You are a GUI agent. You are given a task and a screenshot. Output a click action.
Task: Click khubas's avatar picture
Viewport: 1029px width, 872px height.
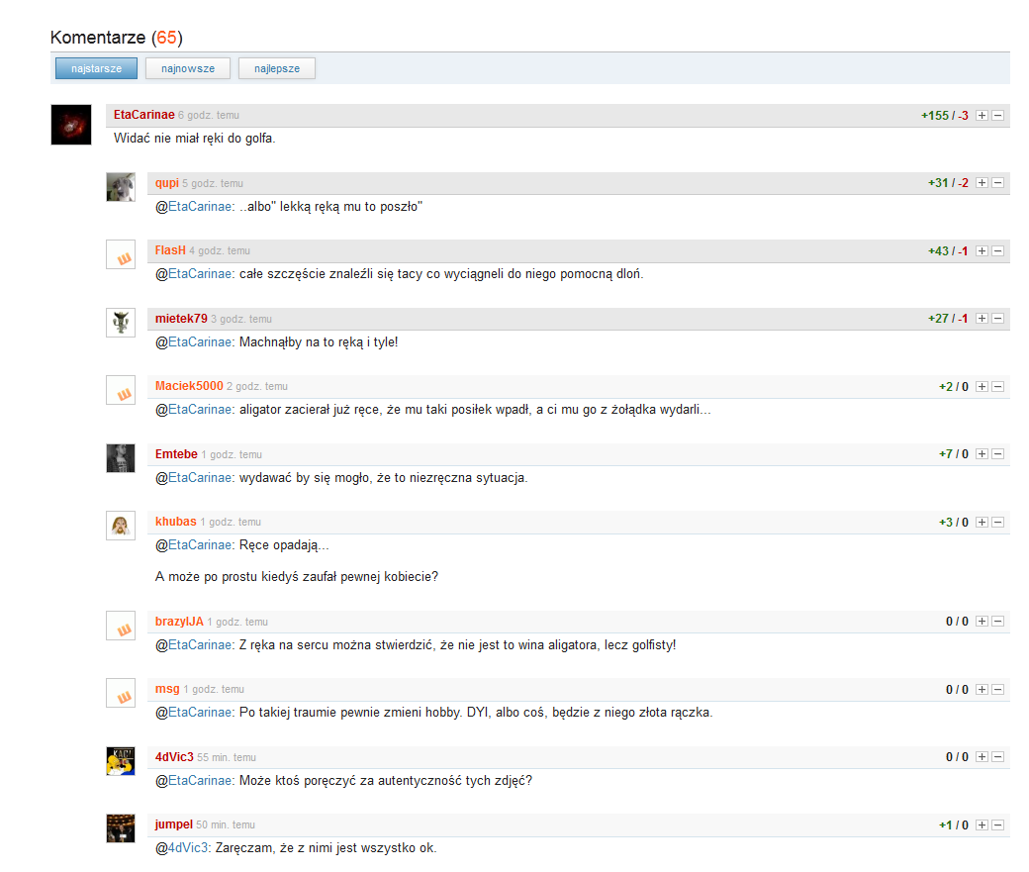[120, 526]
